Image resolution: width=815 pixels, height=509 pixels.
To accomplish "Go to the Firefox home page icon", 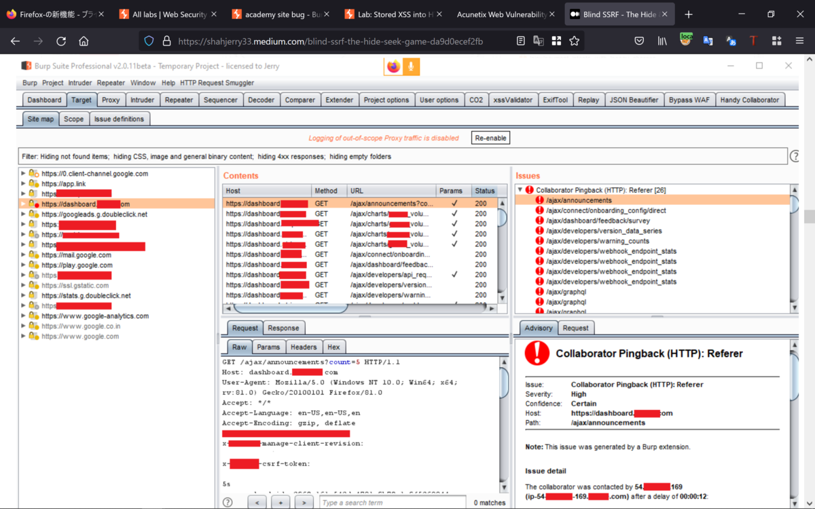I will 84,41.
